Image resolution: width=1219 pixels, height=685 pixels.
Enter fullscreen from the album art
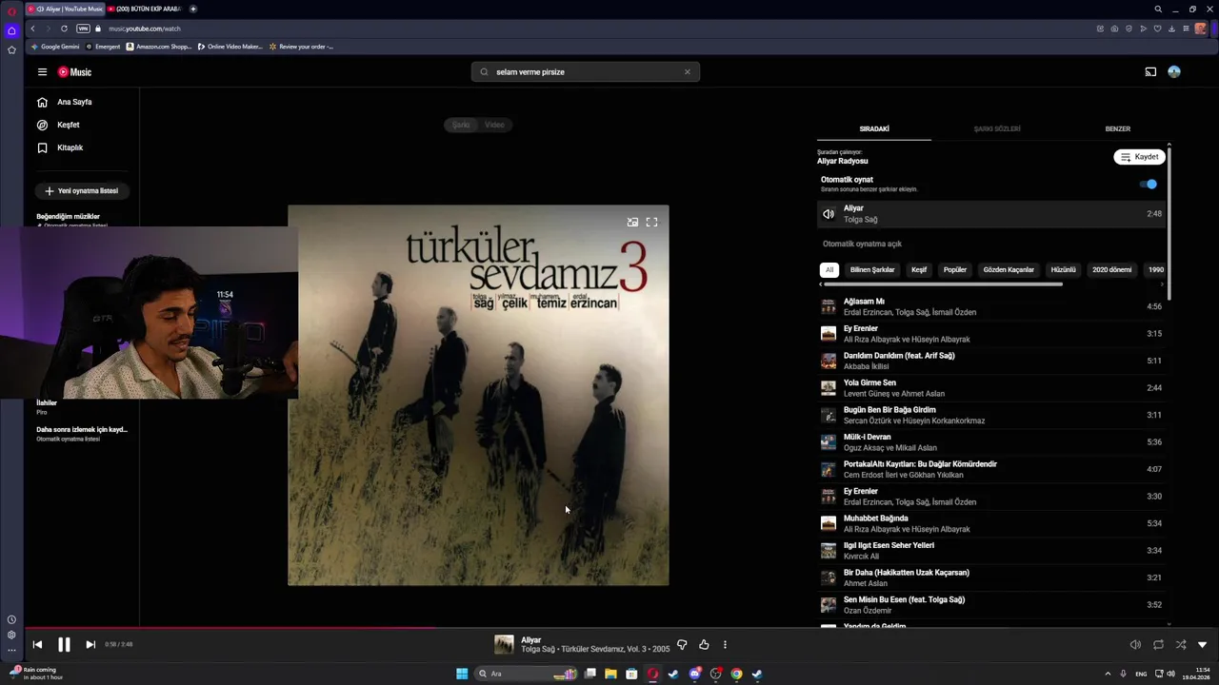[651, 222]
